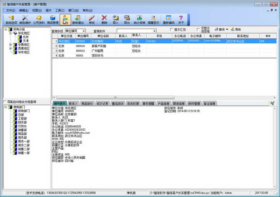Screen dimensions: 280x197
Task: Click the toolbar overflow arrow at right end
Action: [x=188, y=24]
